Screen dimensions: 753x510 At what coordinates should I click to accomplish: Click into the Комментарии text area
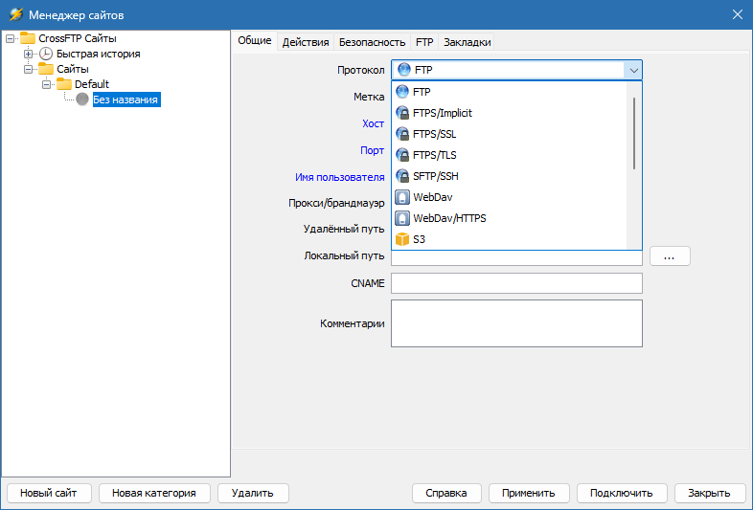516,323
